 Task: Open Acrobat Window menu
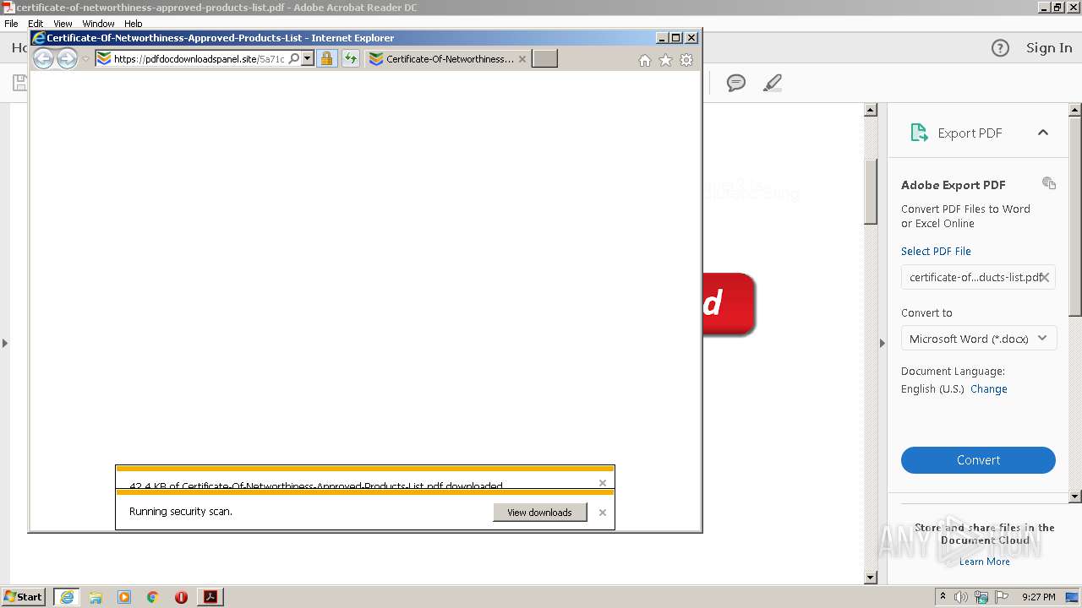click(x=98, y=24)
